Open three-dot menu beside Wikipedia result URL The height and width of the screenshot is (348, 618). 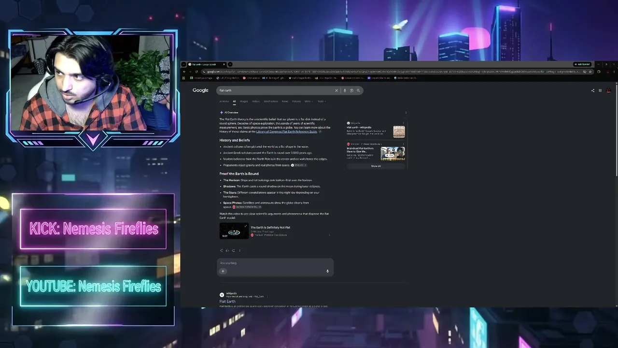click(x=267, y=296)
